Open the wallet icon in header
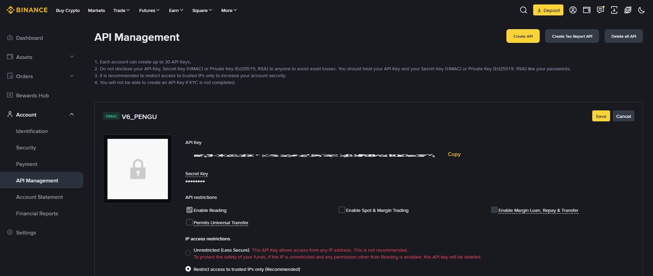The height and width of the screenshot is (276, 653). coord(587,10)
